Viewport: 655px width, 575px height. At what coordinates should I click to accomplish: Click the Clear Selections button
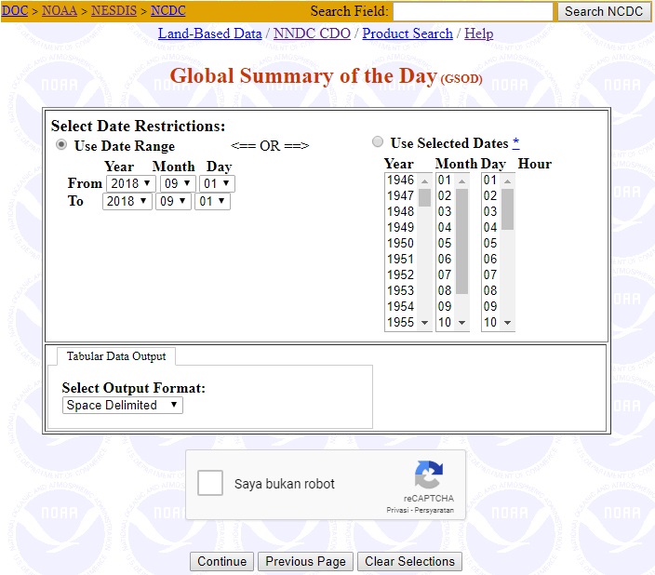(x=409, y=561)
